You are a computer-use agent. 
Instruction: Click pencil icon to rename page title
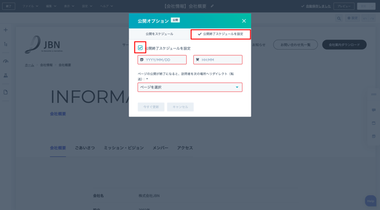[x=212, y=6]
